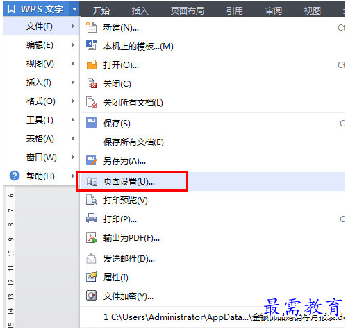
Task: Choose 另存为(A)... menu entry
Action: tap(213, 160)
